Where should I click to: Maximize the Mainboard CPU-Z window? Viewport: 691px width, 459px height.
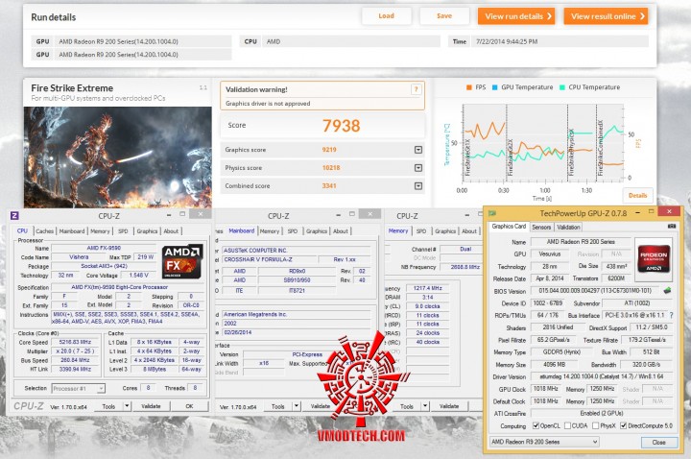tap(351, 214)
